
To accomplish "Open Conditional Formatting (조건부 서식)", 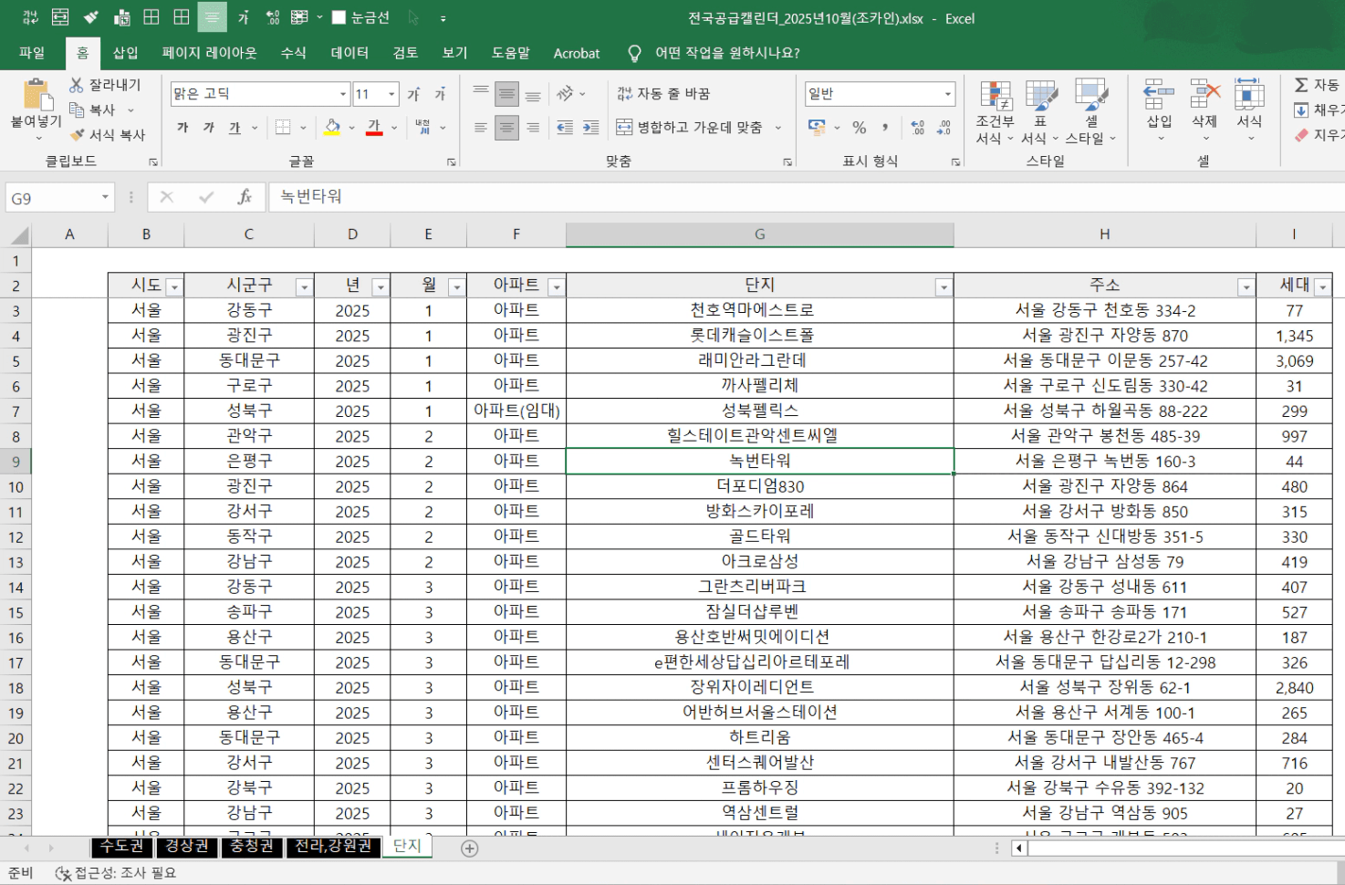I will [995, 96].
